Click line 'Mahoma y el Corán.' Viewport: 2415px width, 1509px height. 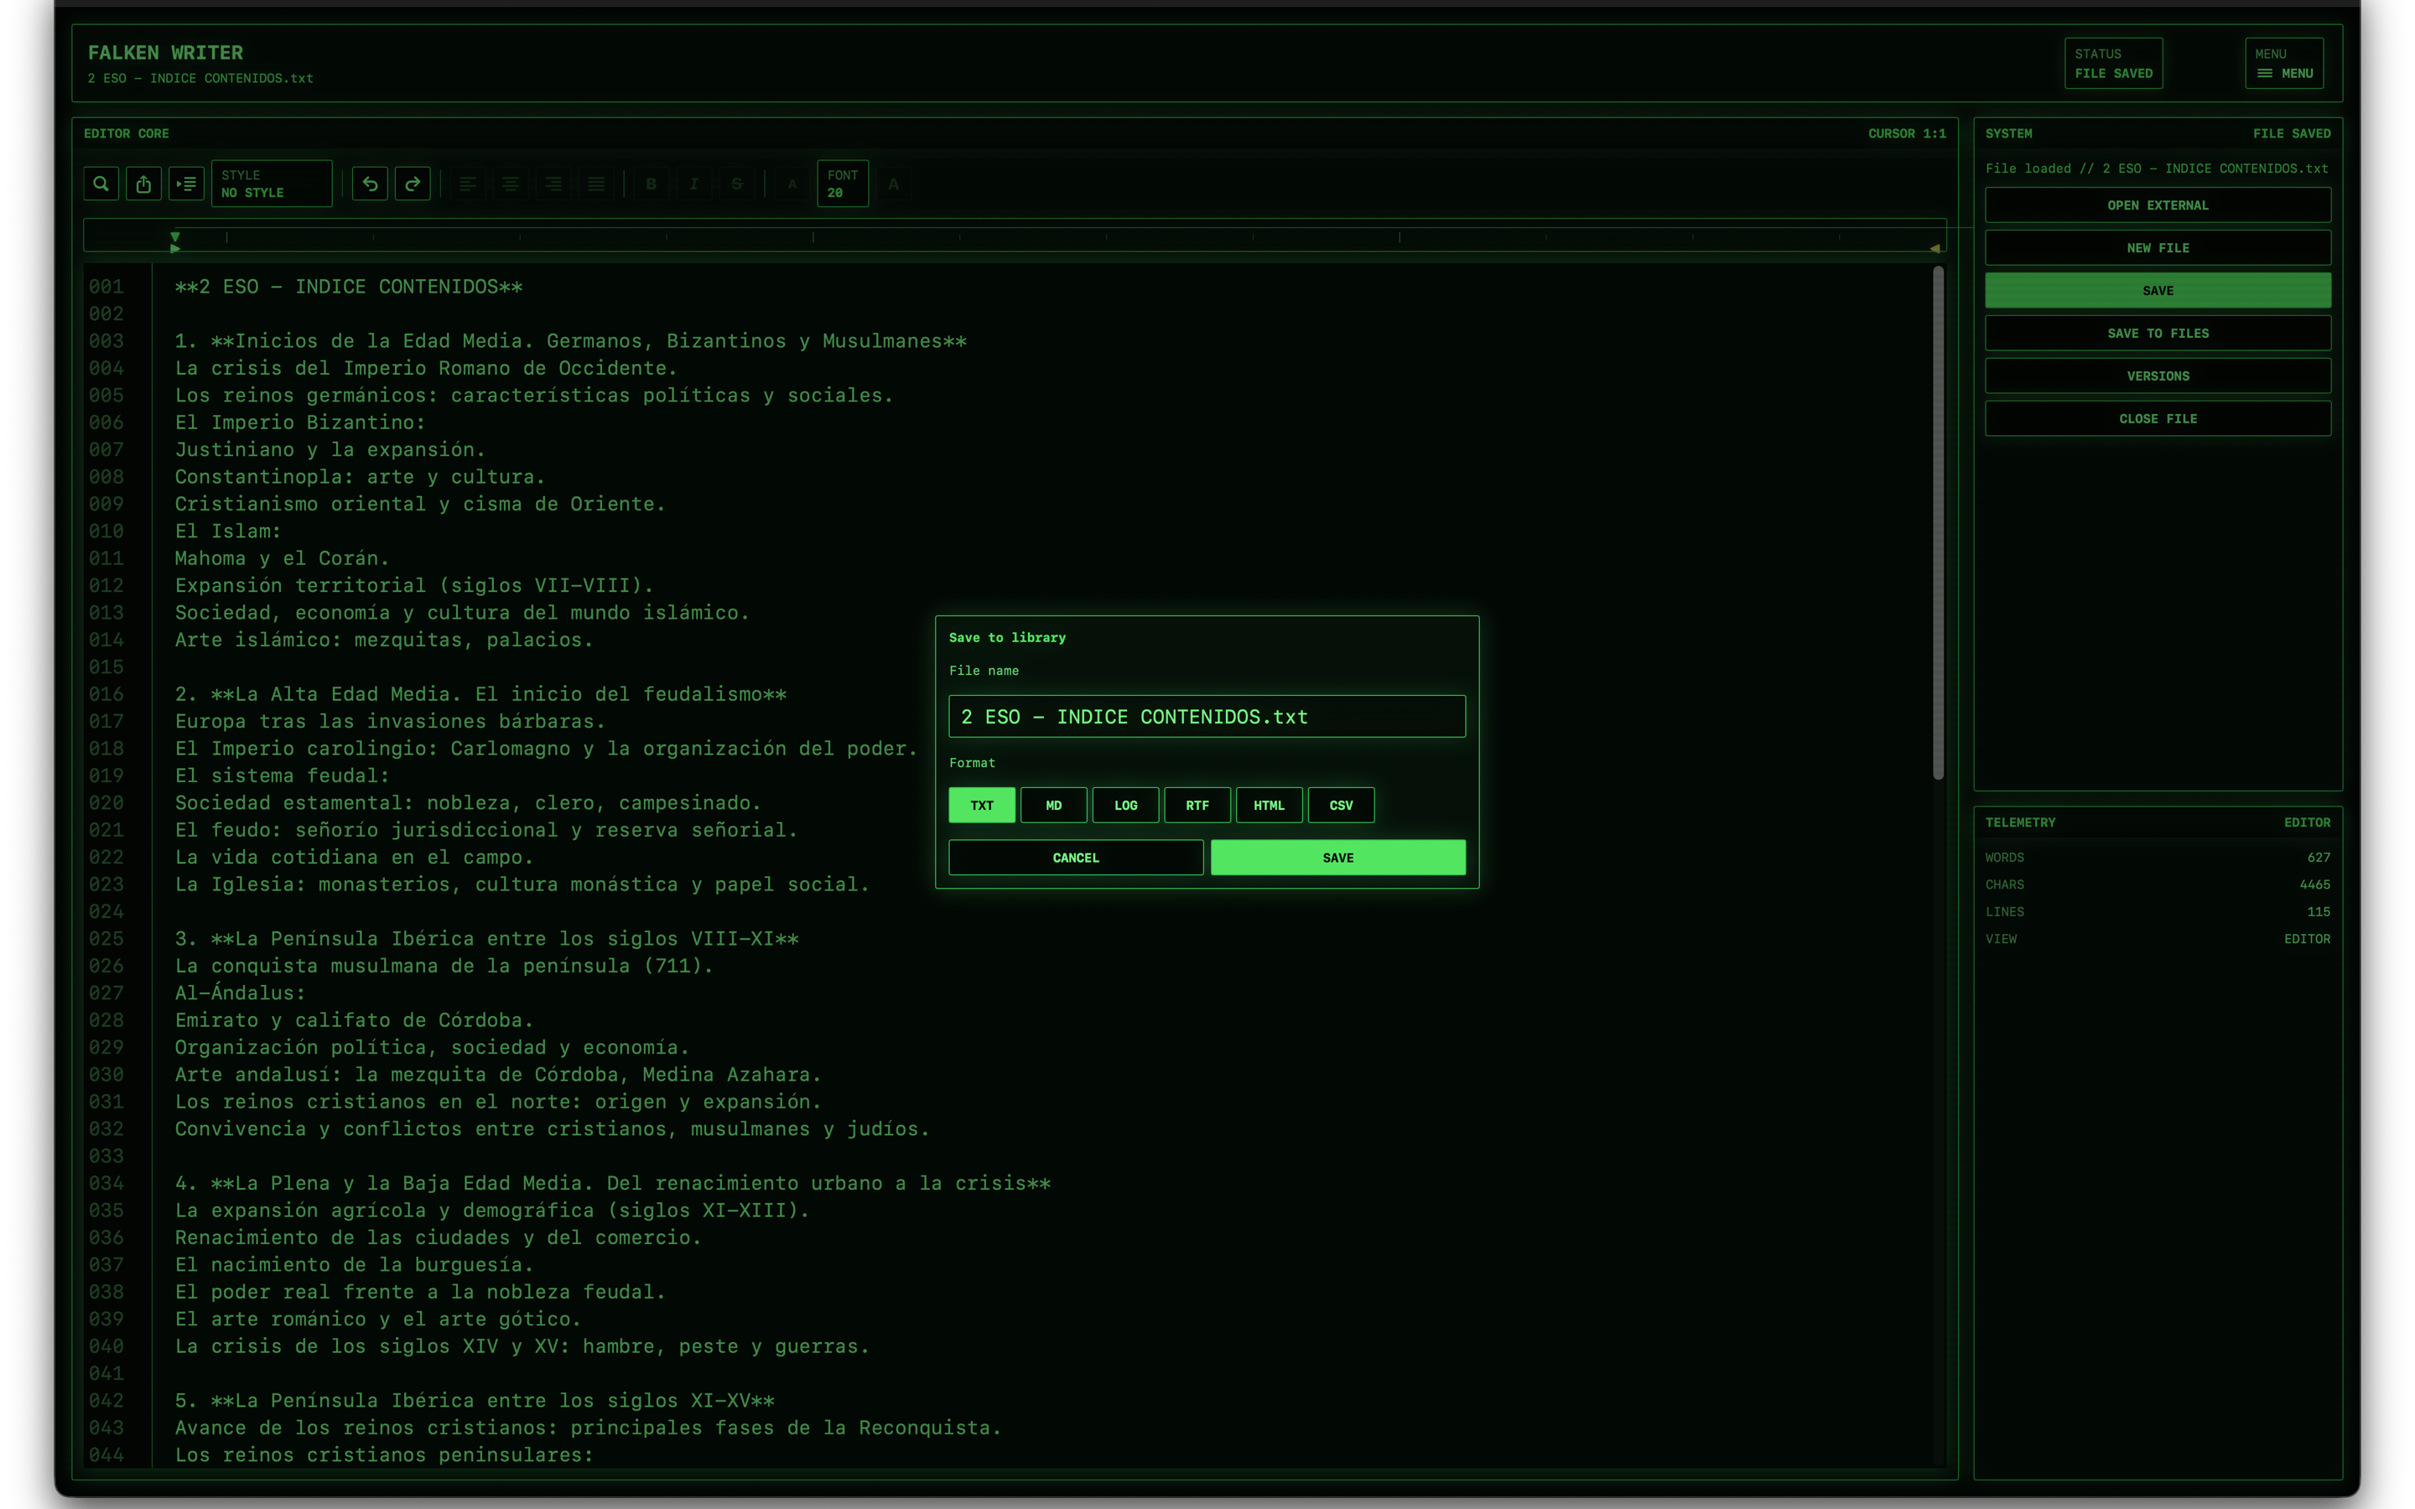283,559
